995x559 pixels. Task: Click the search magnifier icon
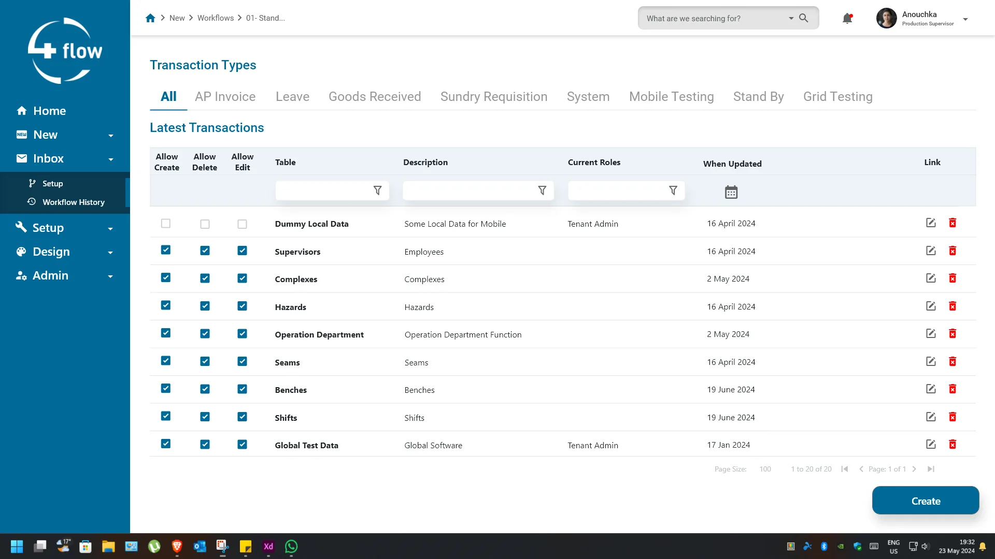point(804,18)
